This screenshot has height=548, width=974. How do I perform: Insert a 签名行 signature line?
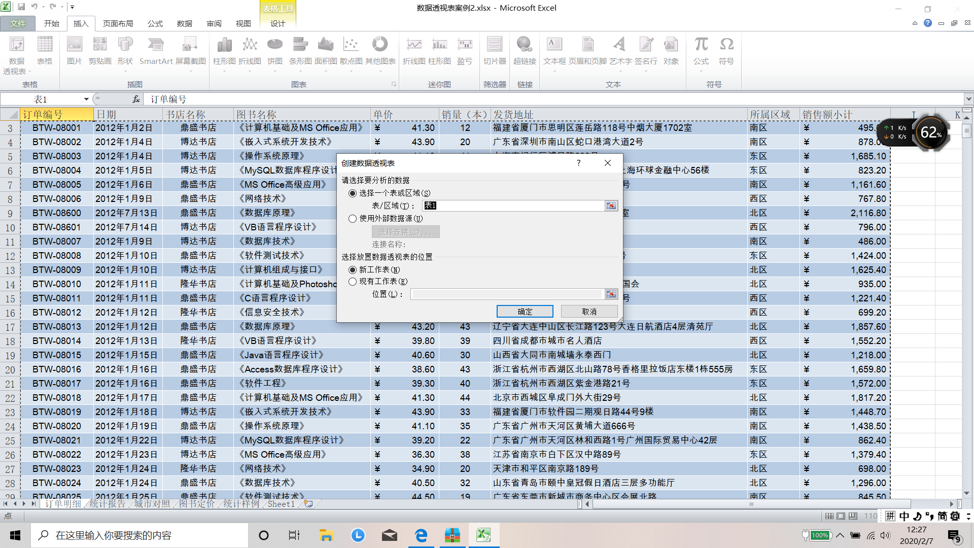click(x=646, y=53)
